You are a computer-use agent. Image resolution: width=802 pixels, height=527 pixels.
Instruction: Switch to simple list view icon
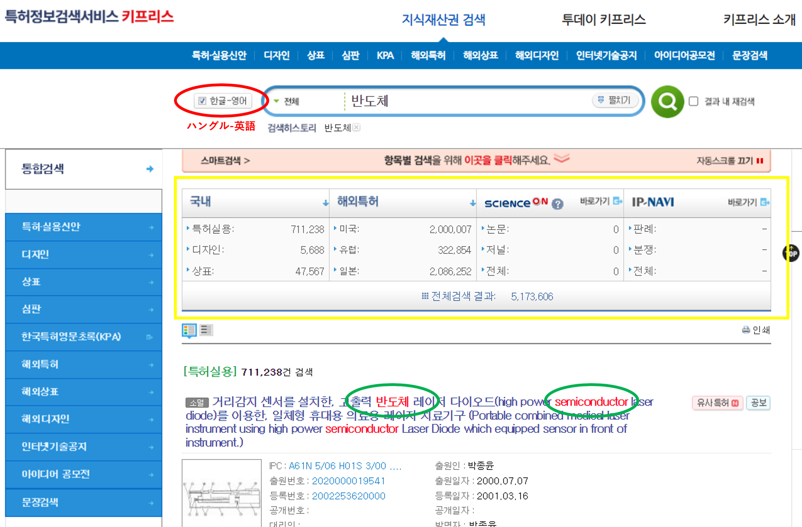[206, 330]
